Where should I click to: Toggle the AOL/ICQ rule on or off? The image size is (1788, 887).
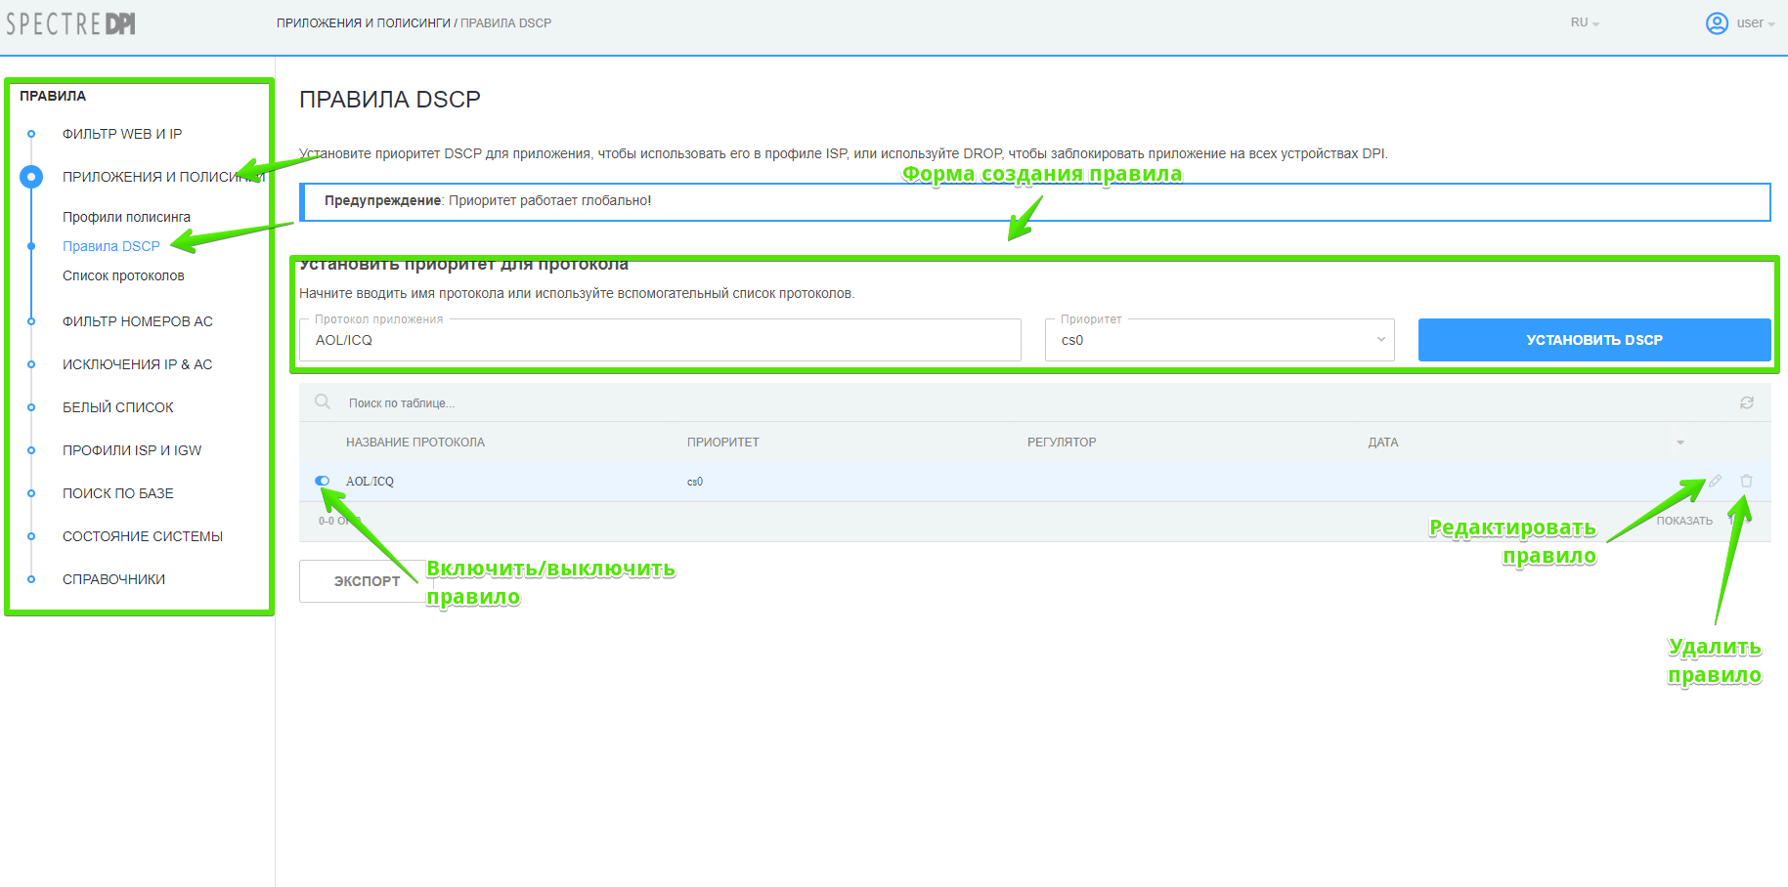(x=323, y=481)
